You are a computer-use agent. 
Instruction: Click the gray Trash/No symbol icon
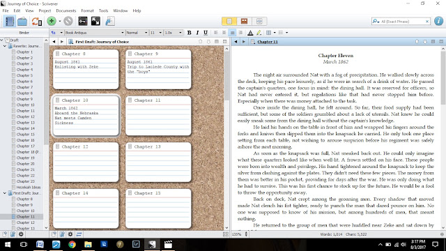click(68, 21)
